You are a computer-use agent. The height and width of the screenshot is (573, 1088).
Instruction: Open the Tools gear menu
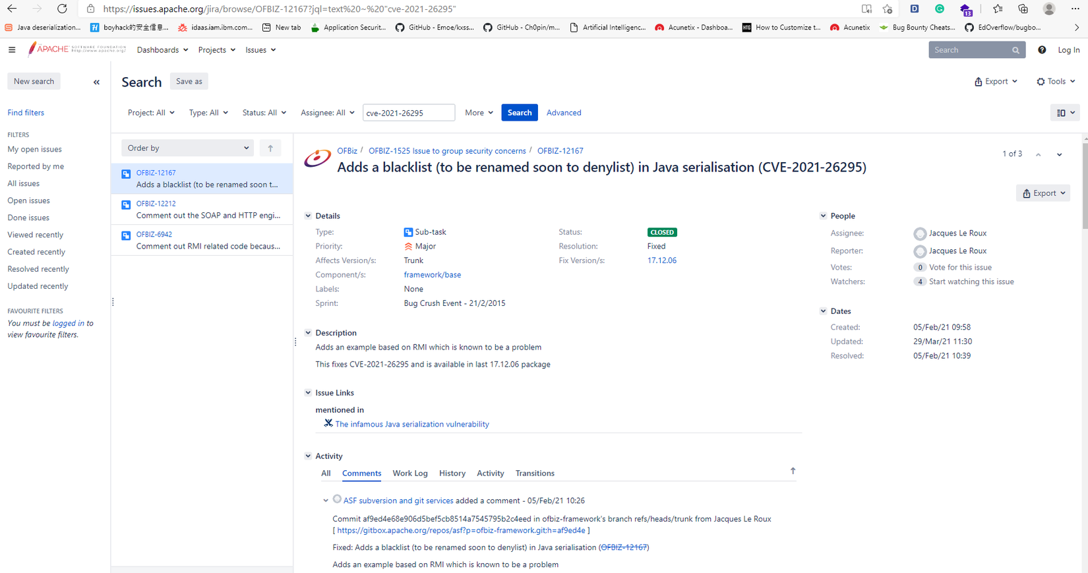coord(1056,82)
